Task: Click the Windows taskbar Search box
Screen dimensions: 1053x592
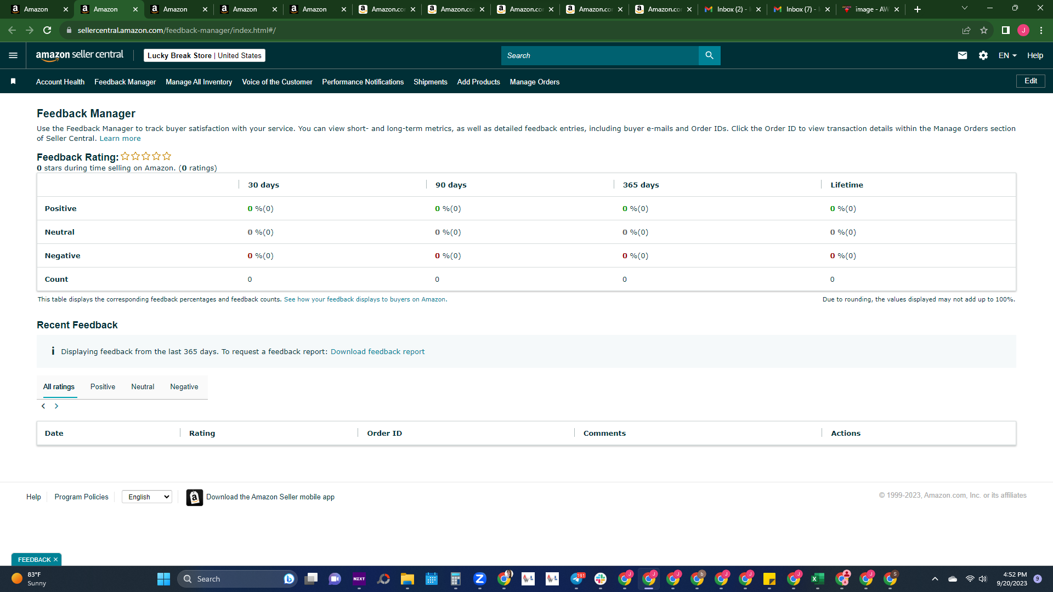Action: click(x=237, y=579)
